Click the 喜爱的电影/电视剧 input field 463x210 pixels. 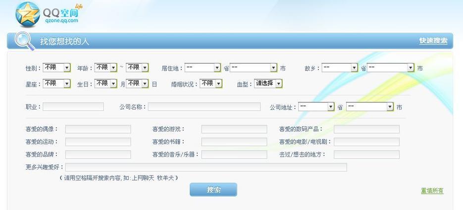point(367,142)
